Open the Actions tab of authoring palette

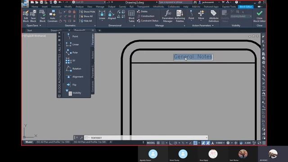[93, 55]
